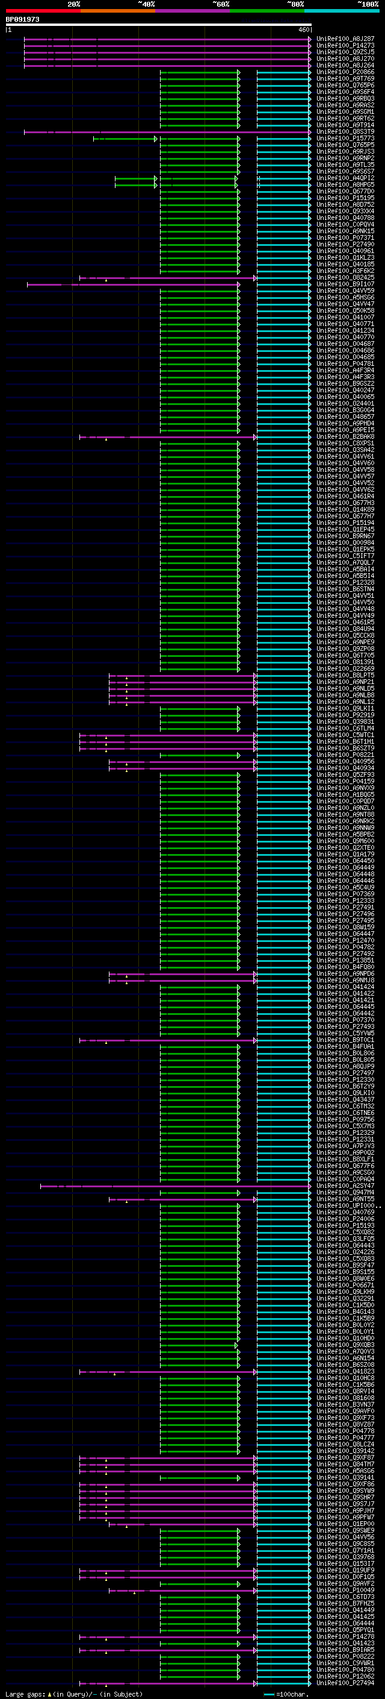385x1699 pixels.
Task: Select UniRef100_Q15317 label
Action: 345,1564
